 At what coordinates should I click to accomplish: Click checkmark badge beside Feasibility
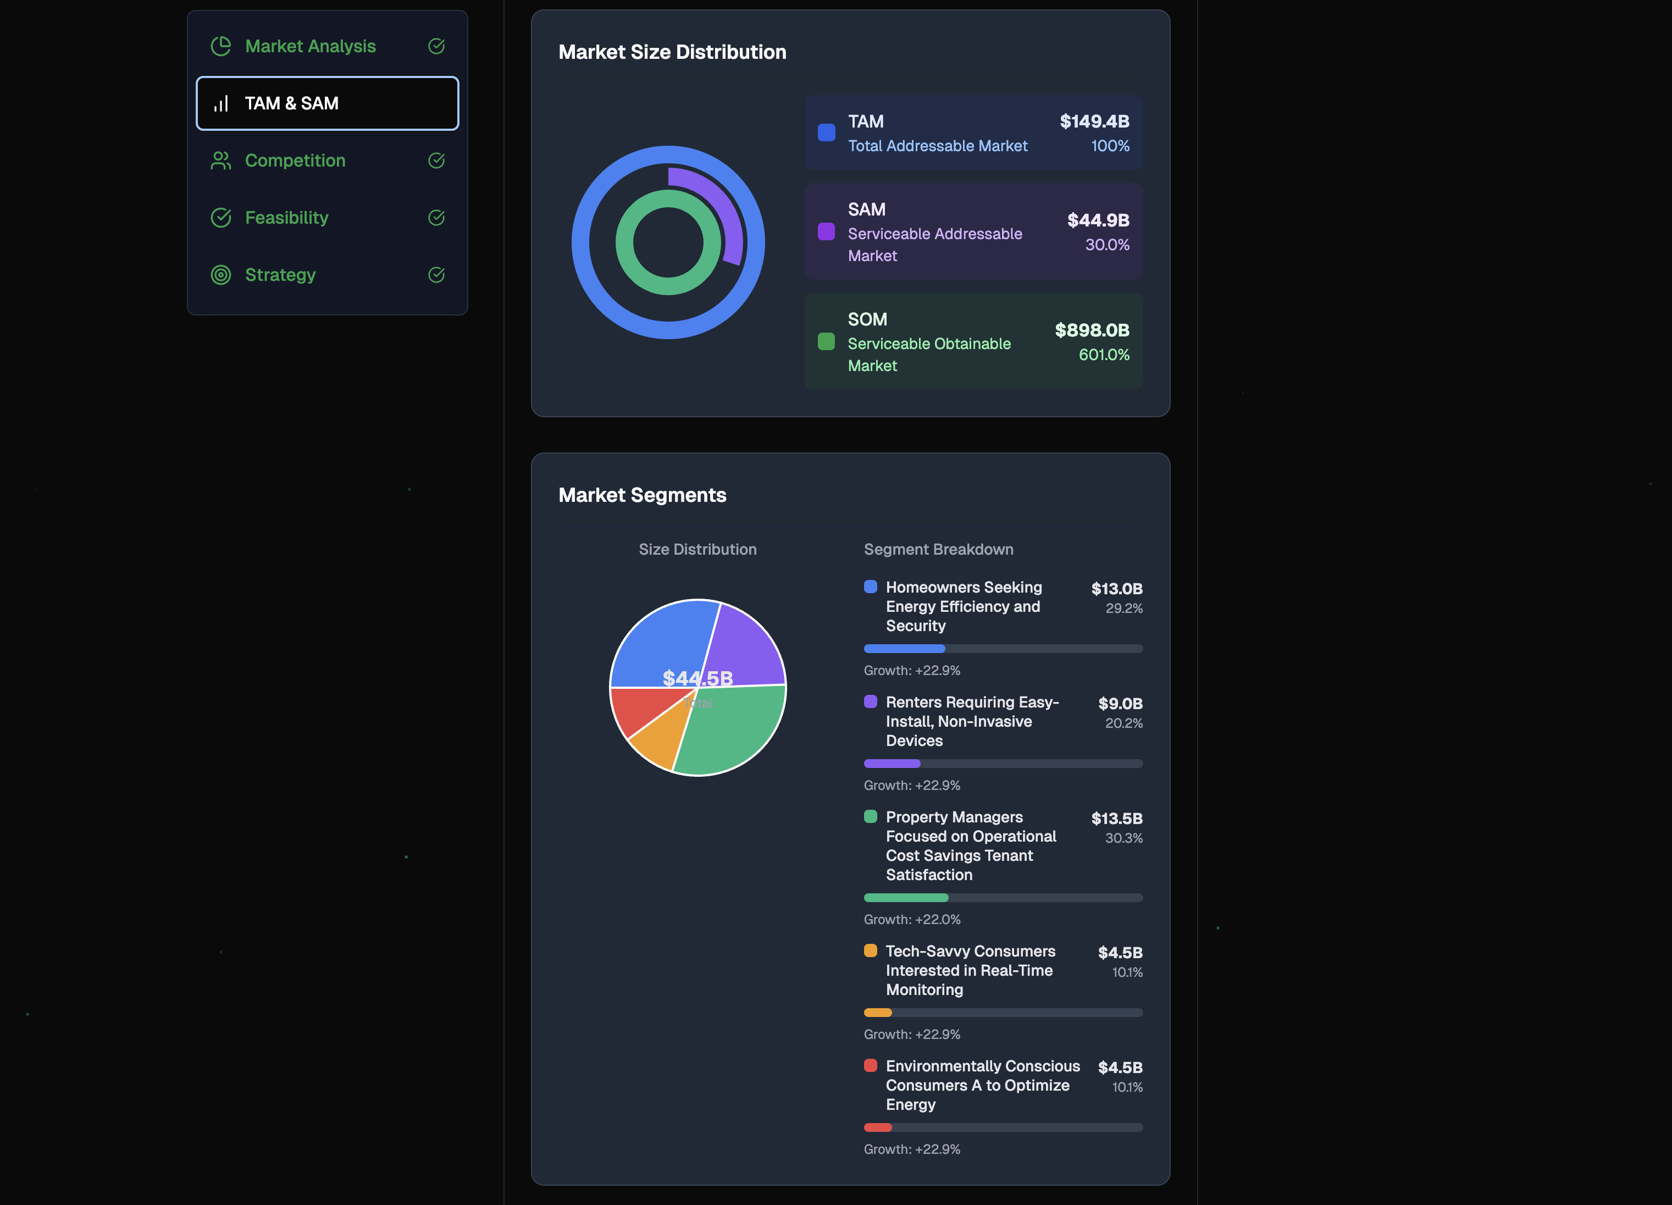(436, 218)
